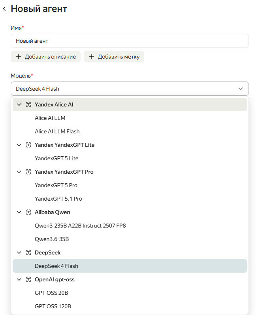Click the Добавить метку button
258x315 pixels.
pos(114,57)
